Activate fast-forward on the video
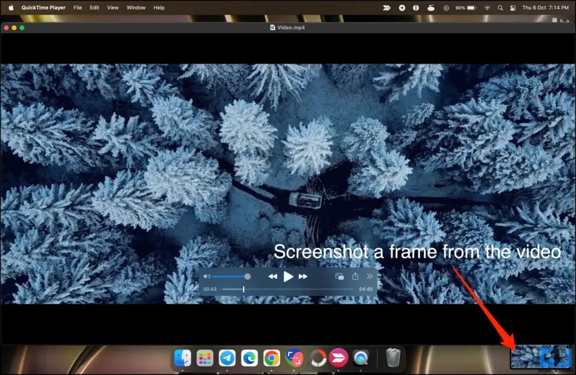The height and width of the screenshot is (375, 576). pos(302,276)
